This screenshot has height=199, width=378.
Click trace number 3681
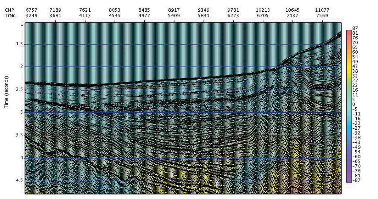coord(55,16)
